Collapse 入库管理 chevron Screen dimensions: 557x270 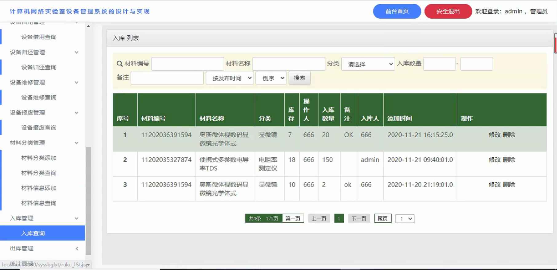[x=77, y=218]
